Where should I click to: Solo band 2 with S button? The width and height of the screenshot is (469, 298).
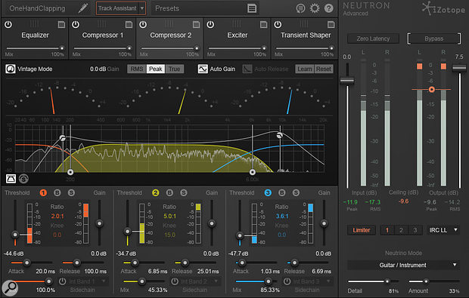pos(184,192)
